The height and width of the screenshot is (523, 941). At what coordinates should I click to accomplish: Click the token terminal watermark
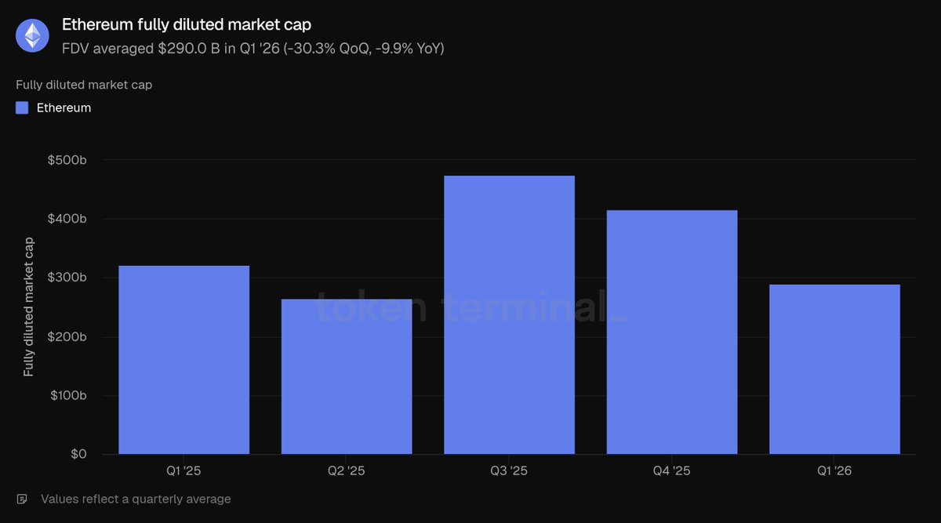pyautogui.click(x=472, y=307)
